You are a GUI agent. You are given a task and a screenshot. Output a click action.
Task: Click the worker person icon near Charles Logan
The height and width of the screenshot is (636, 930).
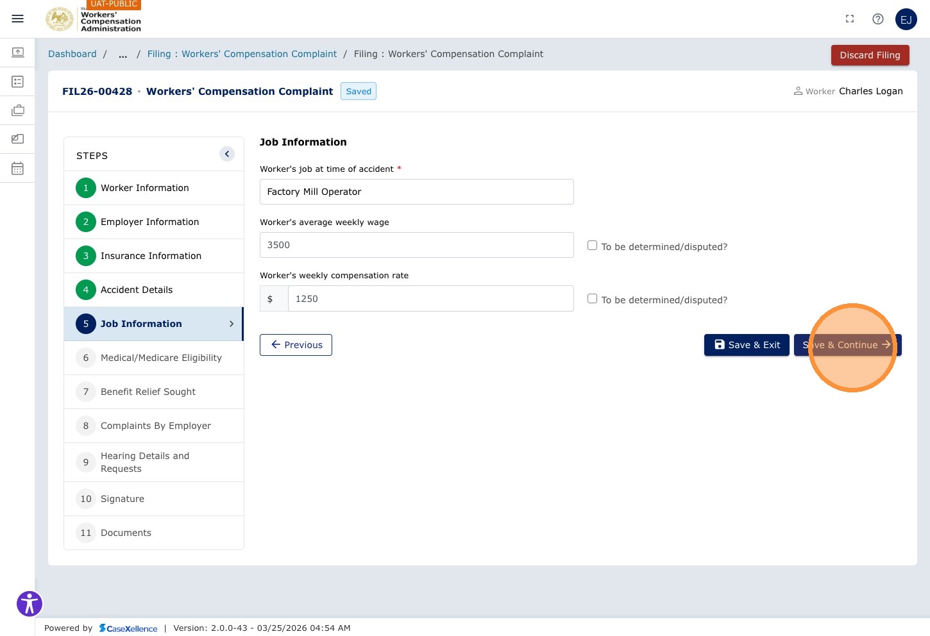tap(798, 91)
